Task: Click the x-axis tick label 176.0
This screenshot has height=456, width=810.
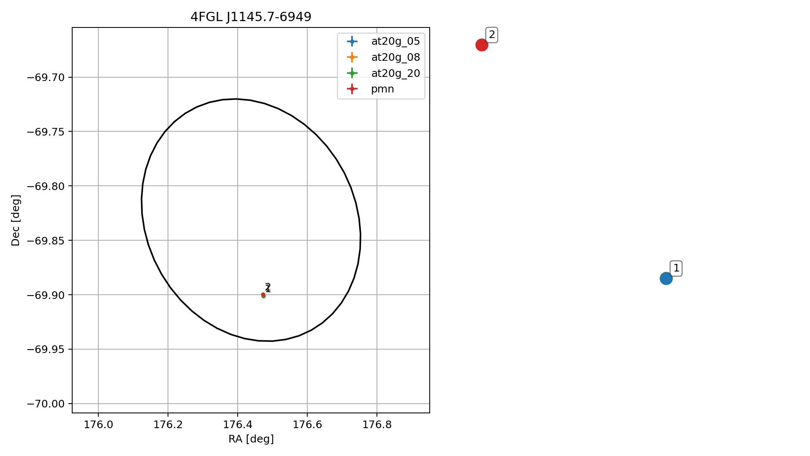Action: point(98,425)
